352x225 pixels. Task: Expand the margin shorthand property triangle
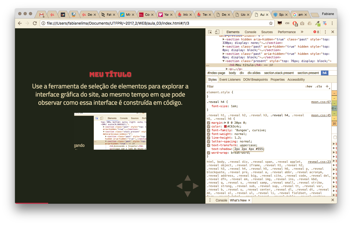pyautogui.click(x=225, y=123)
